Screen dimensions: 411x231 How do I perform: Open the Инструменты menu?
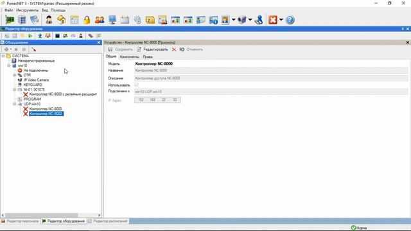(27, 10)
